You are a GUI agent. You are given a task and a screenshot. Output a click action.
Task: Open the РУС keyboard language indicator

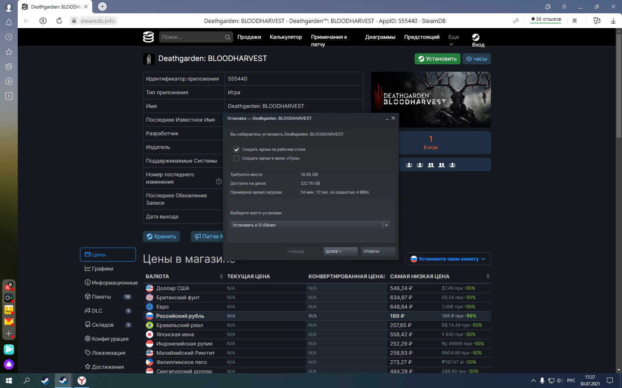[x=571, y=381]
